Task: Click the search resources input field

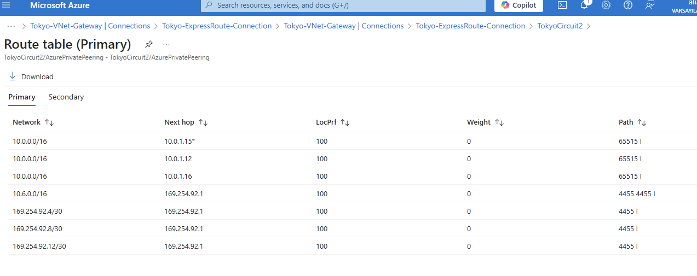Action: [x=343, y=5]
